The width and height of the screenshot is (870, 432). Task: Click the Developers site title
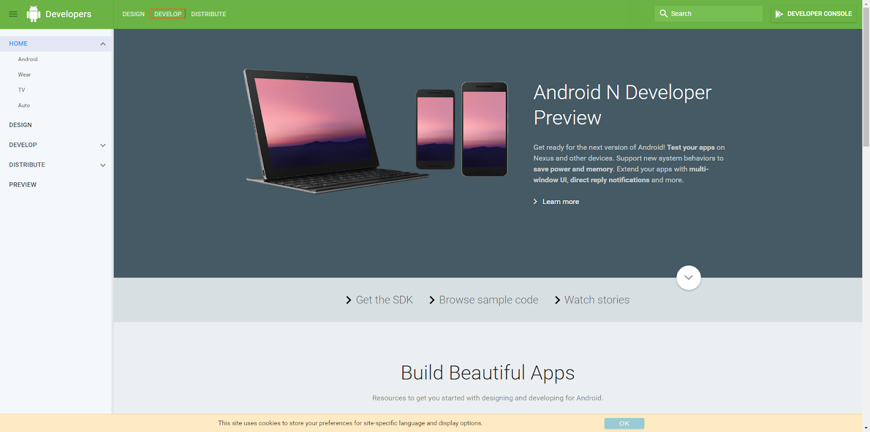[x=69, y=14]
